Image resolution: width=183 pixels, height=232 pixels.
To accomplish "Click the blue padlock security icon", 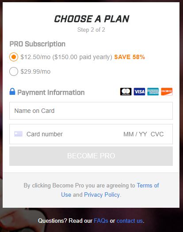I will click(x=12, y=91).
